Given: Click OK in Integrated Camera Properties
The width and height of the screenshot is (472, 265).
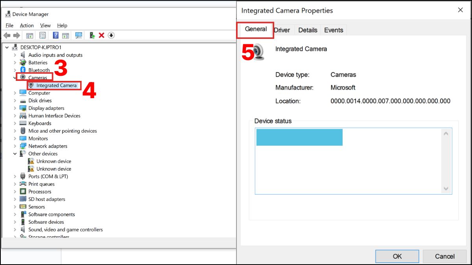Looking at the screenshot, I should click(x=397, y=256).
